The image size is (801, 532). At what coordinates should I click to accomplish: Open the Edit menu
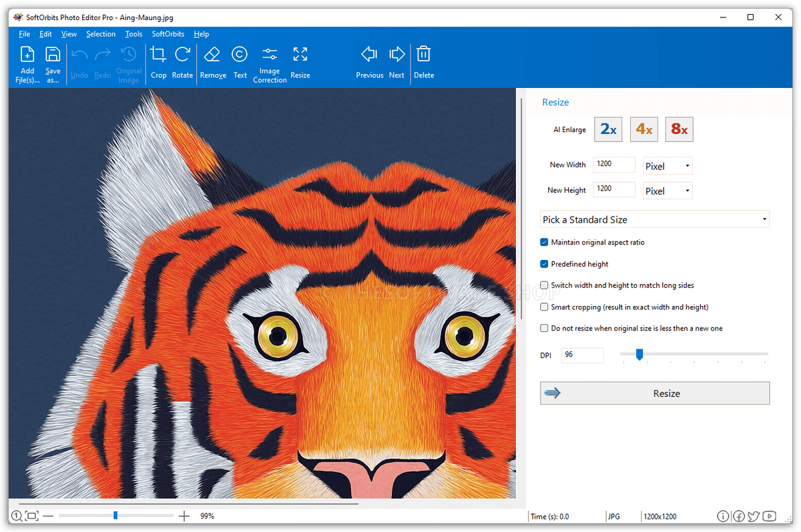[45, 34]
